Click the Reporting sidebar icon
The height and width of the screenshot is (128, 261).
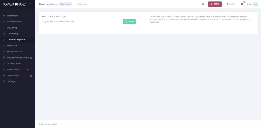[4, 27]
